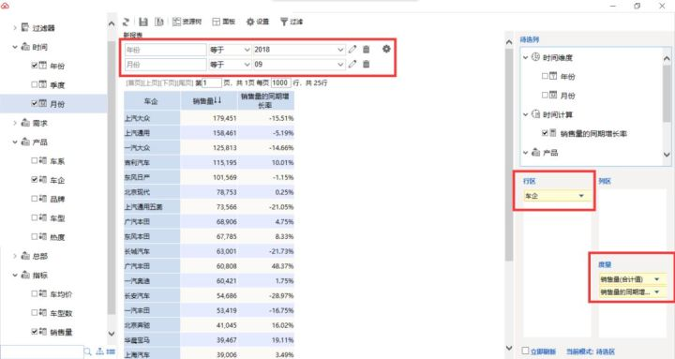This screenshot has height=359, width=675.
Task: Go to 下页 pagination link
Action: (x=168, y=82)
